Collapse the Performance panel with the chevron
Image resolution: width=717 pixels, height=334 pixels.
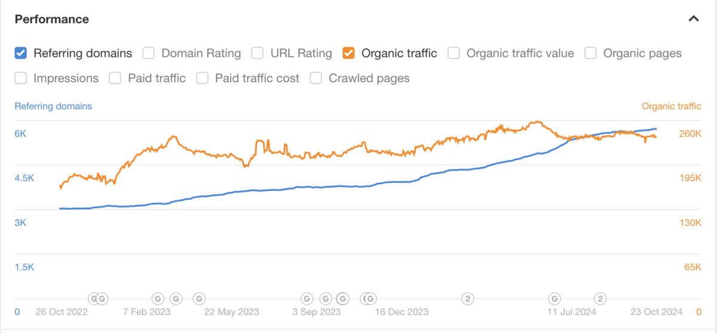(694, 19)
